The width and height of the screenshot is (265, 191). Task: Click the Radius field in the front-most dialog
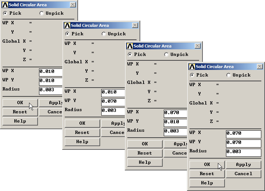click(x=243, y=152)
